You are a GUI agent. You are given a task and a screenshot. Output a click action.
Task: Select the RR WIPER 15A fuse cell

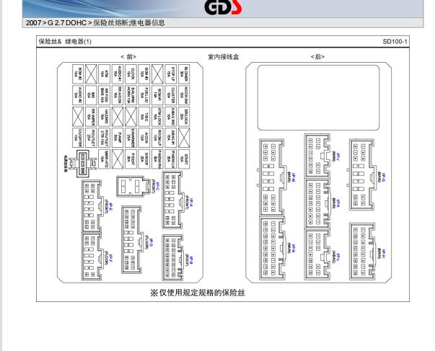pyautogui.click(x=91, y=117)
